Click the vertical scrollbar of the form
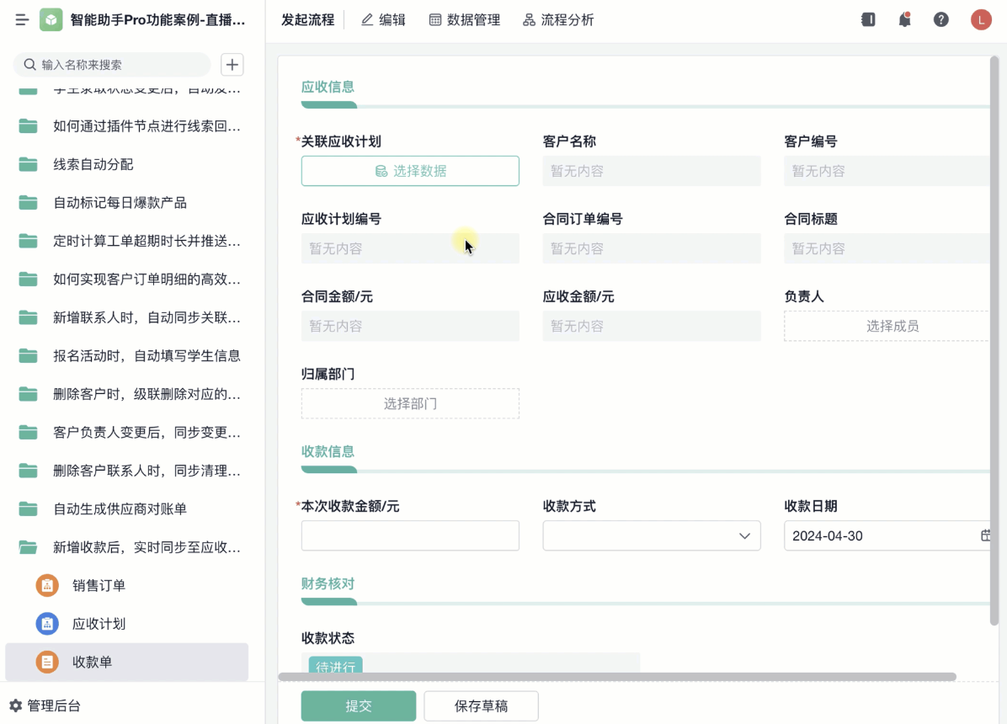Viewport: 1007px width, 724px height. click(994, 340)
